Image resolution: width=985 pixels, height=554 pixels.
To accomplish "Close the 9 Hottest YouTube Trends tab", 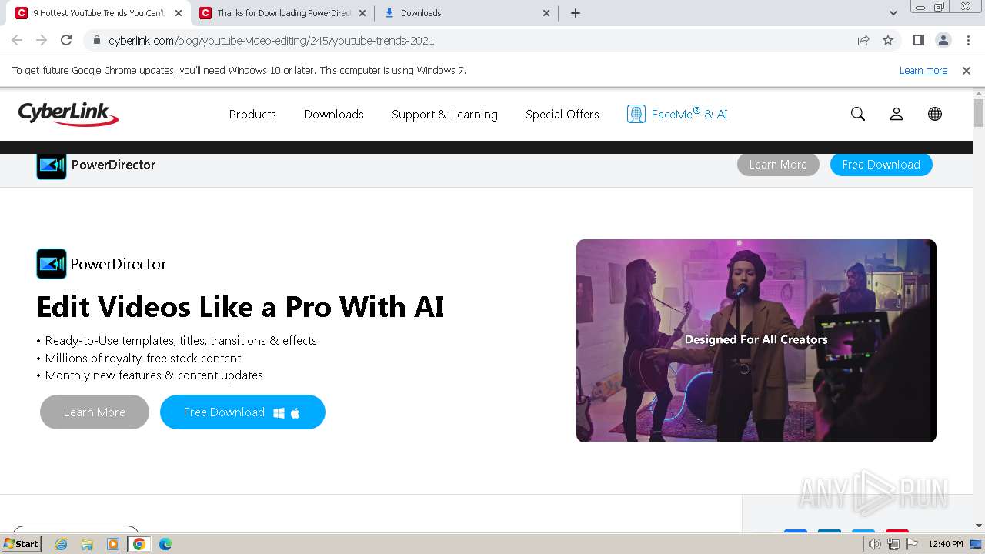I will point(179,13).
